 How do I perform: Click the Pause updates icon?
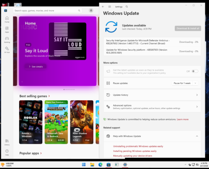[x=108, y=83]
